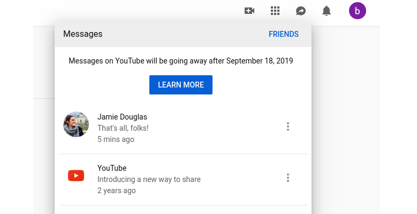Open the YouTube conversation name

click(112, 168)
